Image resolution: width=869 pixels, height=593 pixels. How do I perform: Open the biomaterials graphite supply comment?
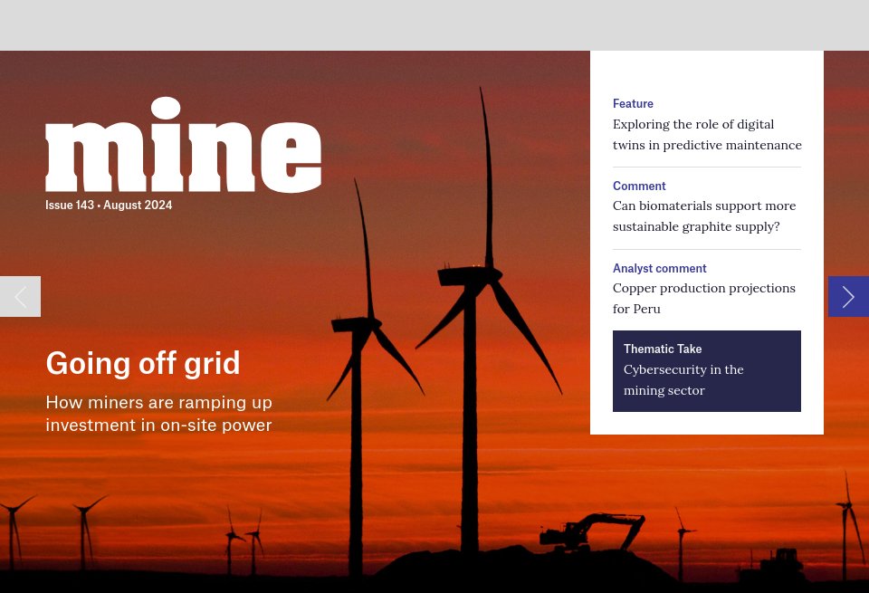704,215
